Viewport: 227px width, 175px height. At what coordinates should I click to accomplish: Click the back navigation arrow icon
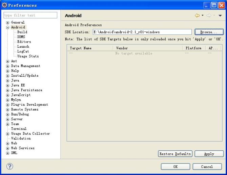click(x=197, y=16)
